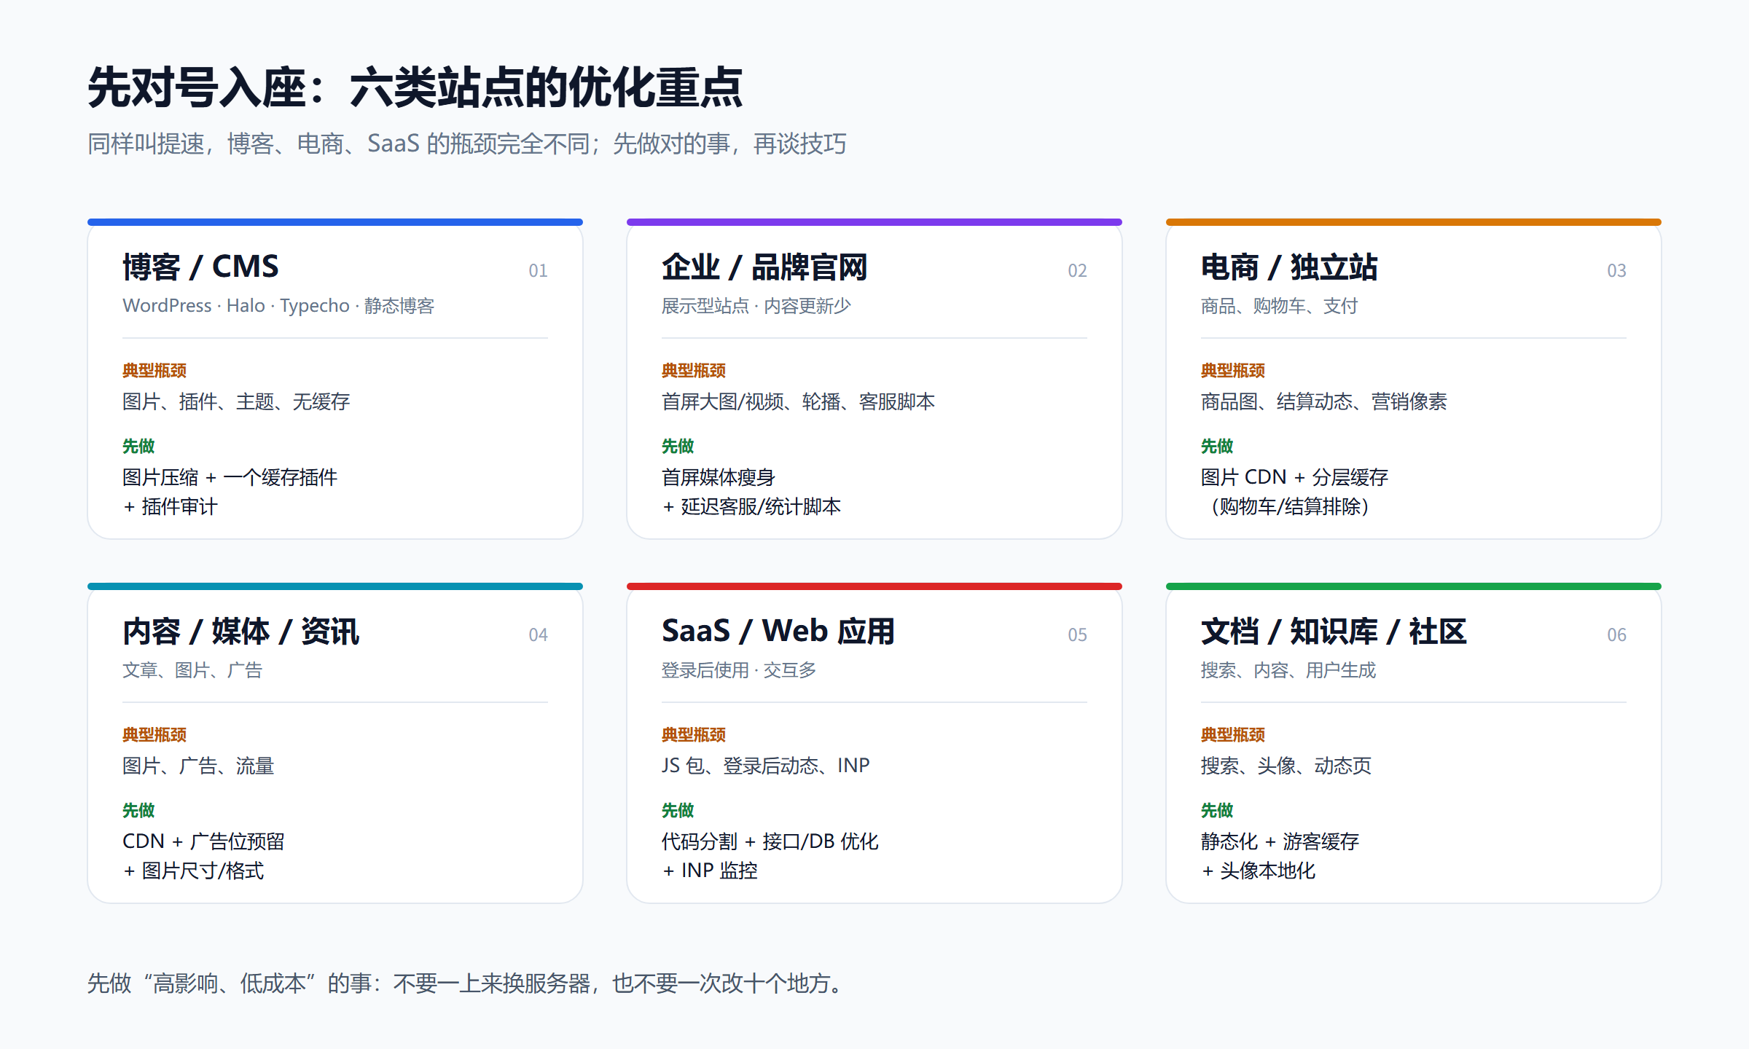Click the bottleneck text 搜索、头像、动态页
This screenshot has width=1749, height=1049.
1286,766
